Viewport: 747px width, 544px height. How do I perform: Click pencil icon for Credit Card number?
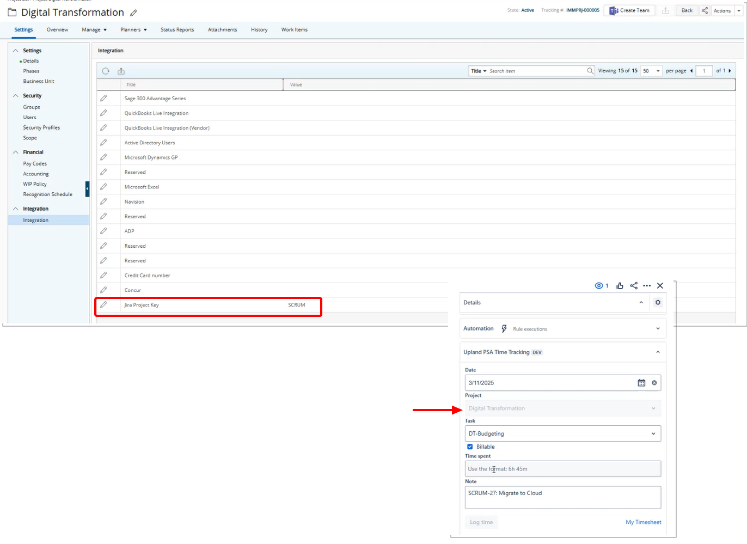click(103, 275)
